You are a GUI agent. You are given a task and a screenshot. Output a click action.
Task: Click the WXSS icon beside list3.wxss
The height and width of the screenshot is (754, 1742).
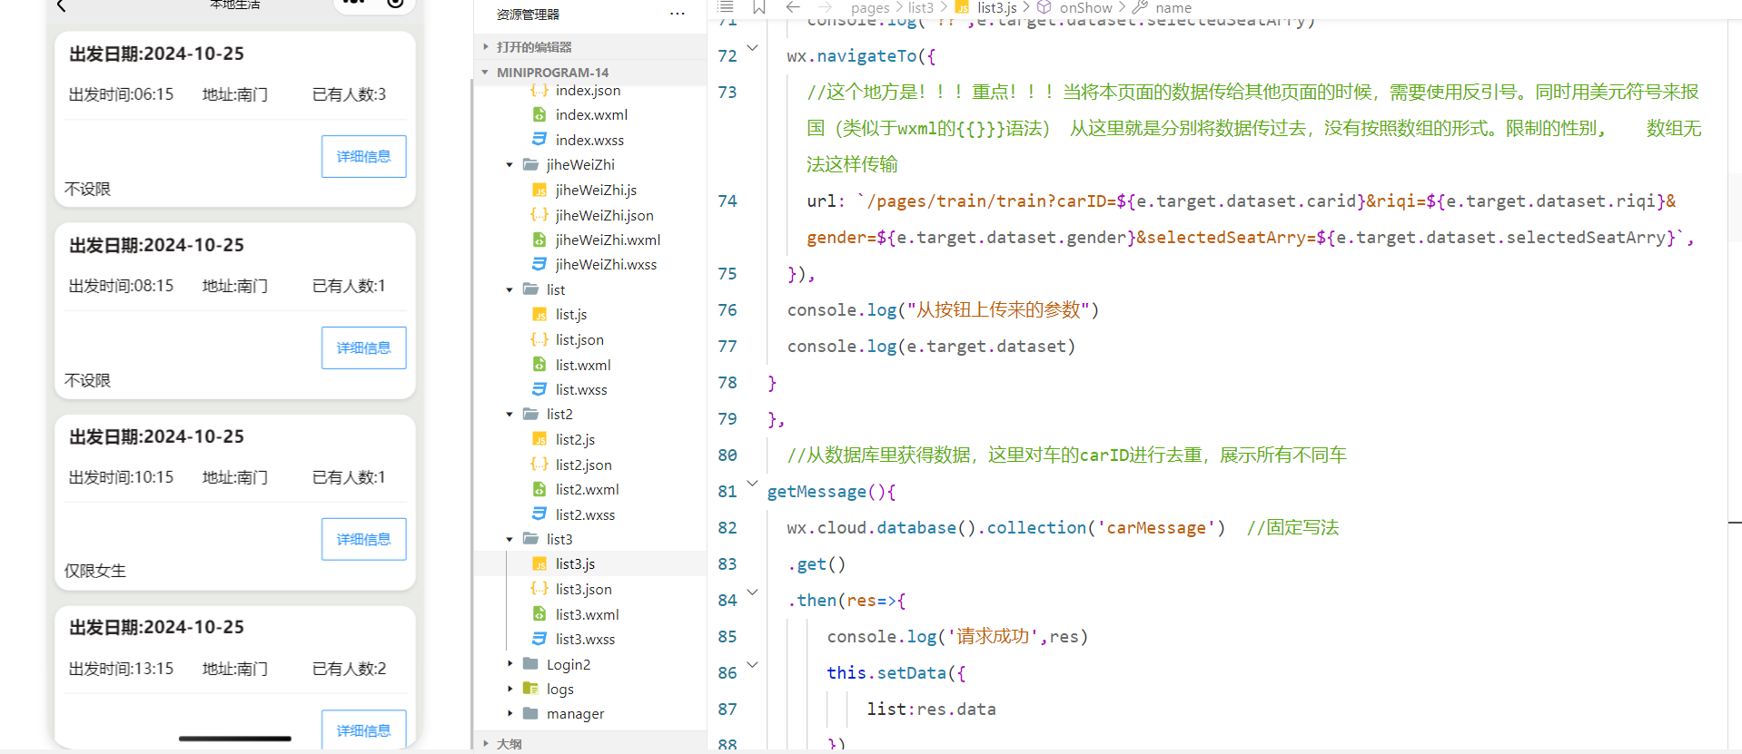539,639
